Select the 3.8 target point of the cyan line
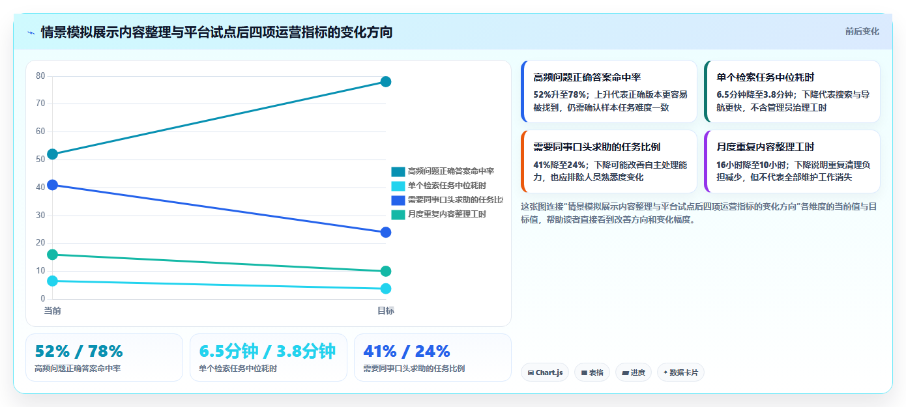906x407 pixels. (x=385, y=288)
